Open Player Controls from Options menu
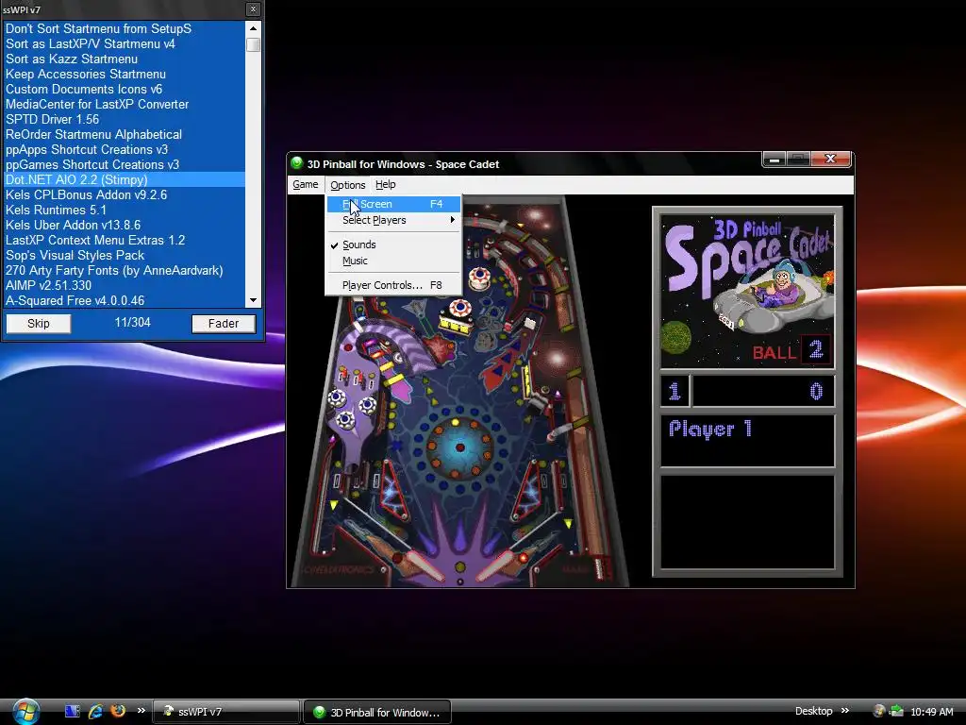The height and width of the screenshot is (725, 966). tap(393, 285)
